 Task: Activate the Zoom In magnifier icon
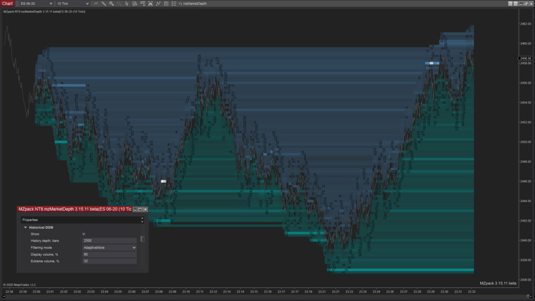tap(112, 4)
